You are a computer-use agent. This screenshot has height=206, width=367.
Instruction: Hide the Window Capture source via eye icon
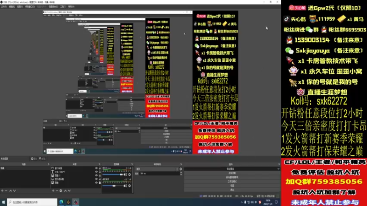pos(96,168)
